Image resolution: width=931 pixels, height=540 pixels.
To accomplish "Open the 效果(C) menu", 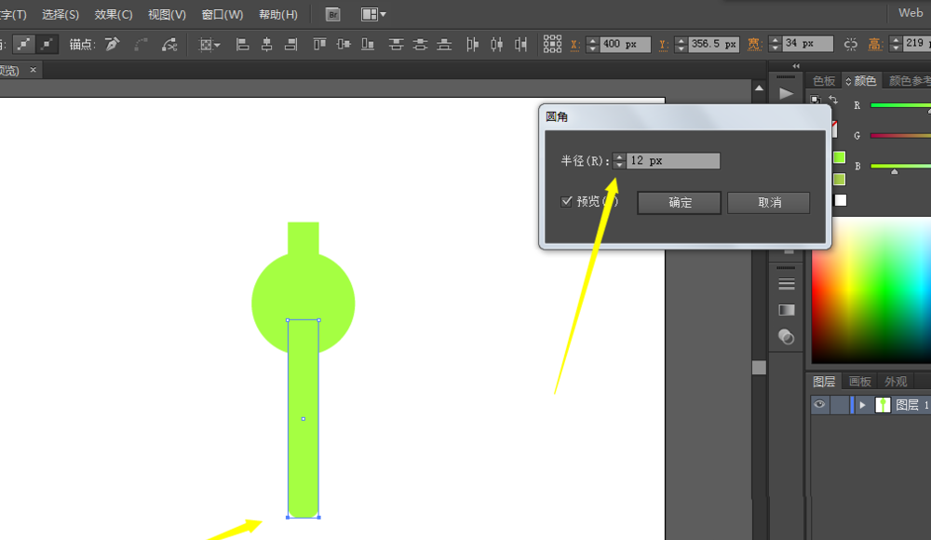I will pyautogui.click(x=114, y=15).
